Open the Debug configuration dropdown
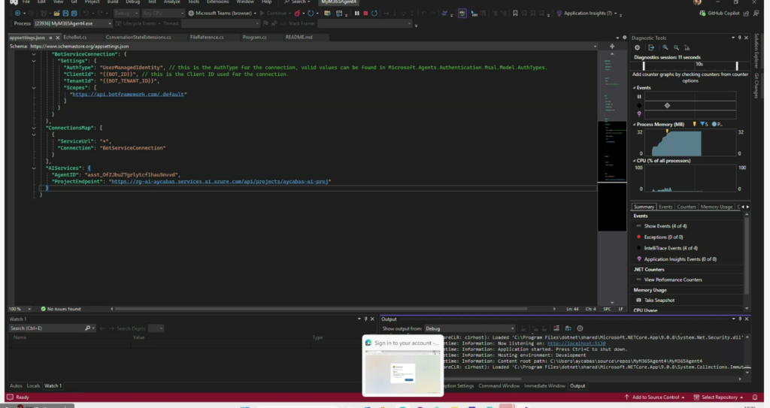770x408 pixels. [126, 14]
